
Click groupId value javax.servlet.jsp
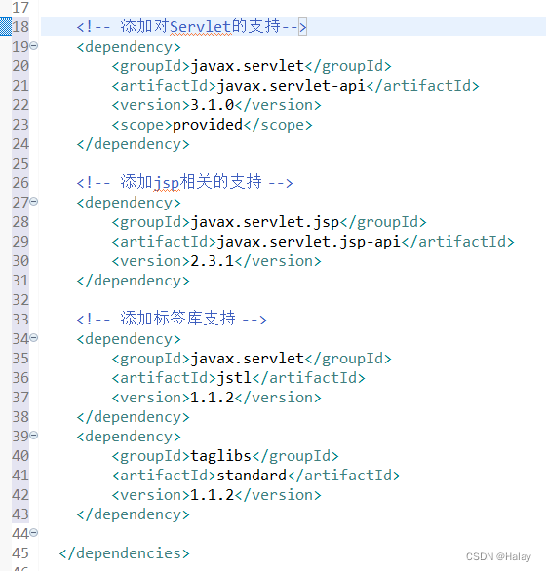pos(265,222)
